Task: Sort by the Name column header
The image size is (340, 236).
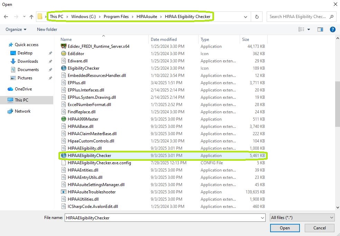Action: (x=66, y=40)
